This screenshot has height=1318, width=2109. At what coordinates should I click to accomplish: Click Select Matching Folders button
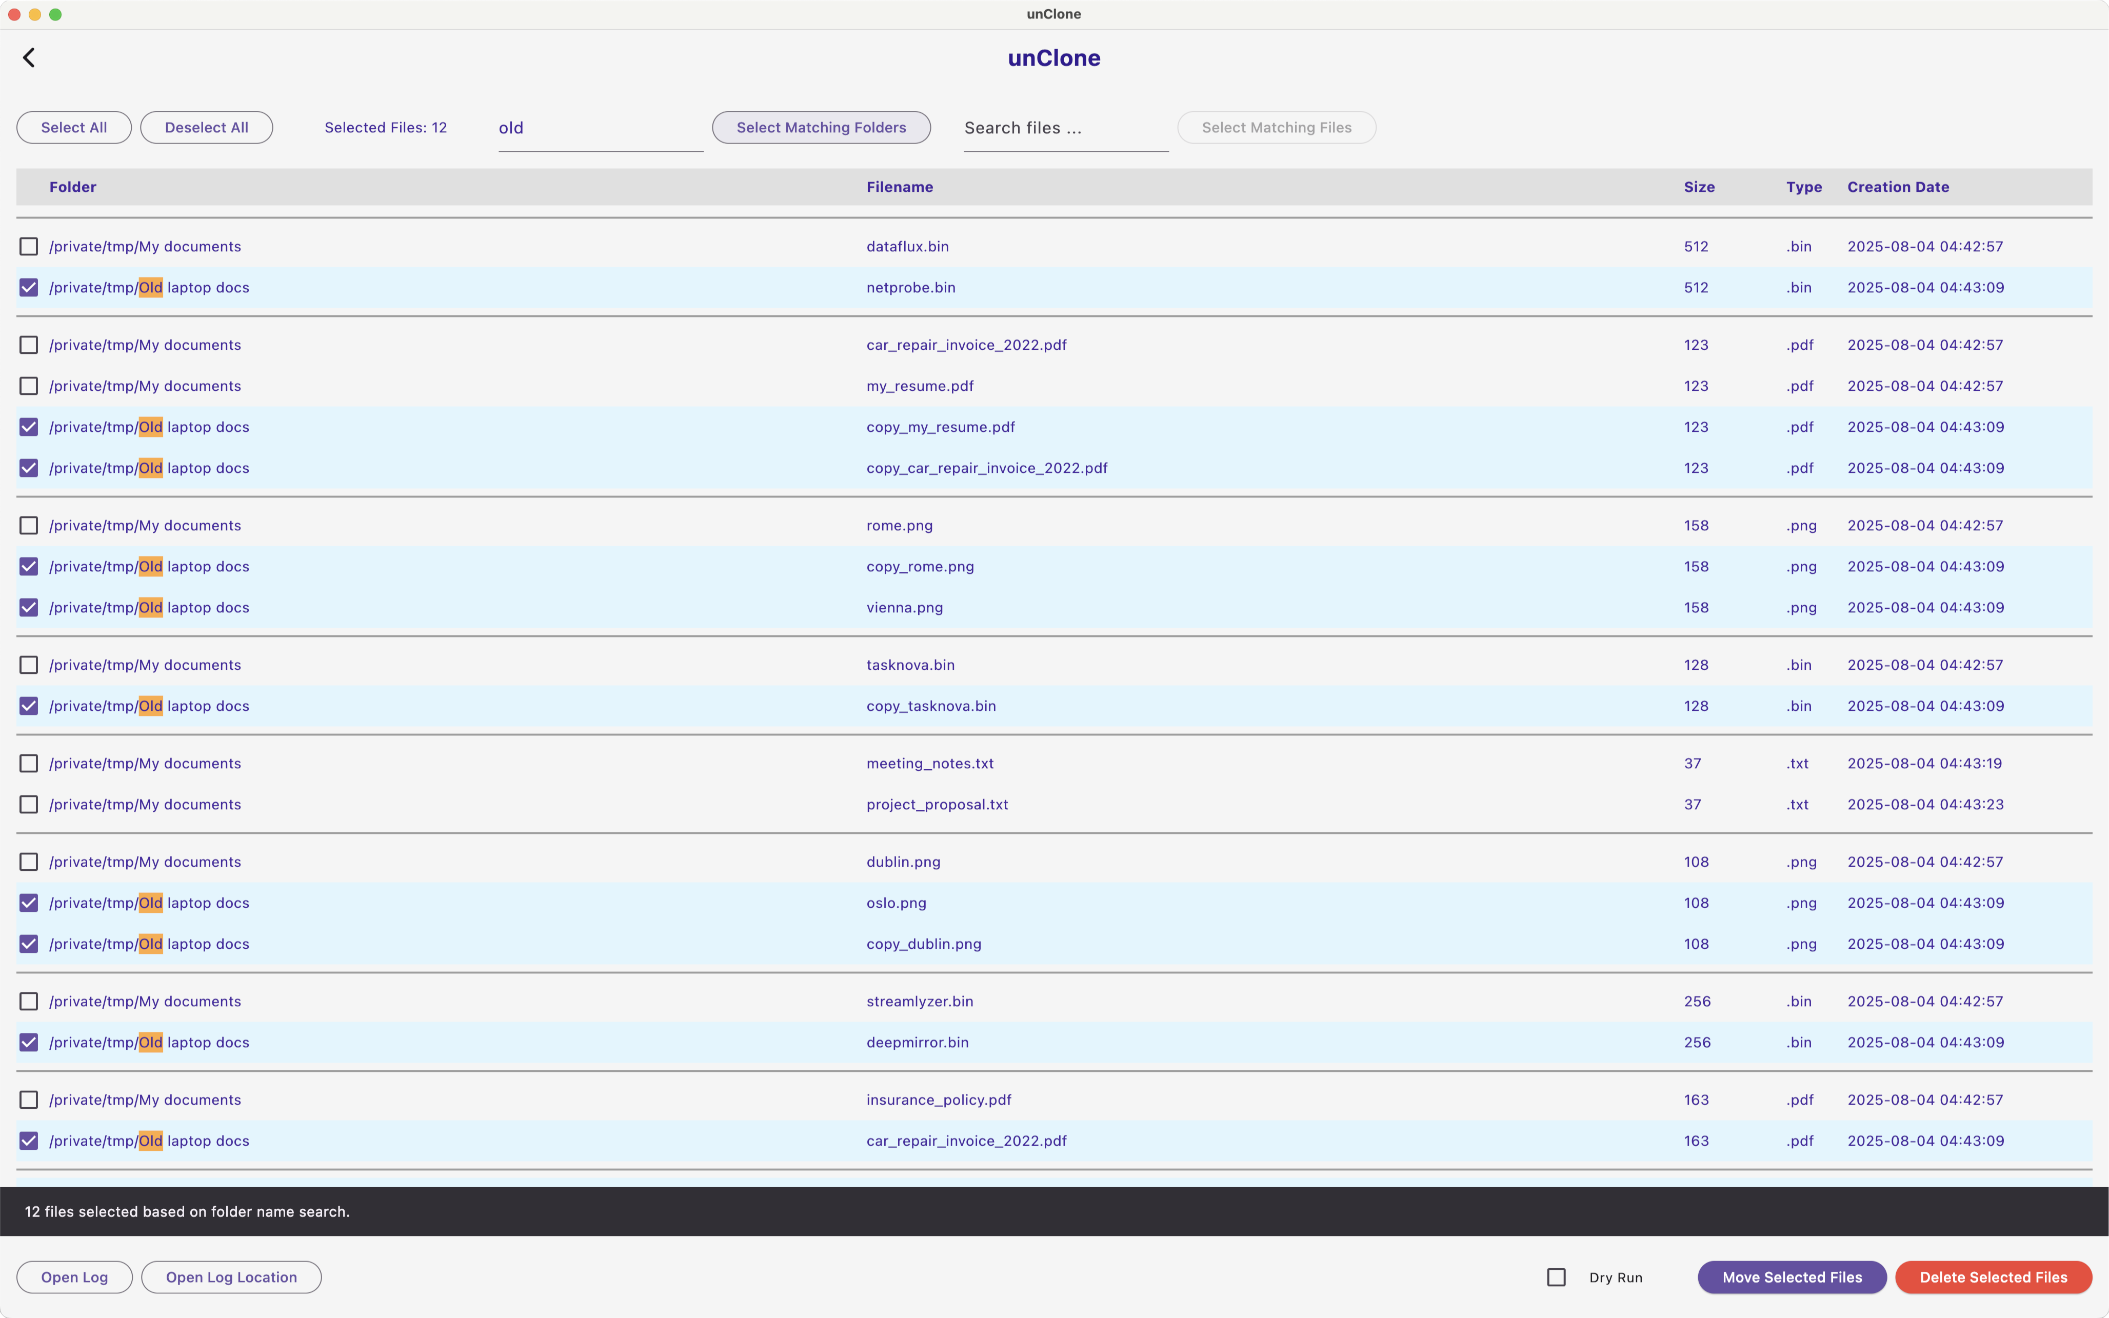(821, 127)
